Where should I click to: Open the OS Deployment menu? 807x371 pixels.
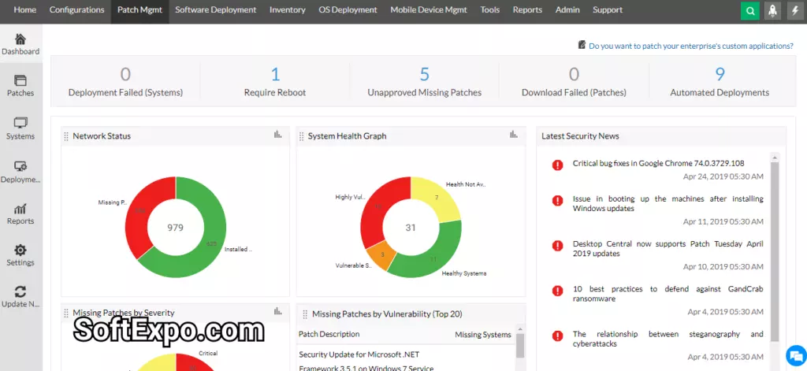tap(348, 9)
